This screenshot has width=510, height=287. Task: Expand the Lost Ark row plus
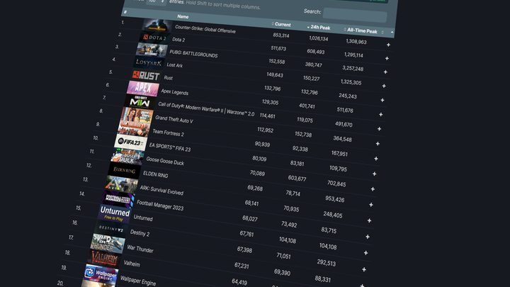coord(384,86)
